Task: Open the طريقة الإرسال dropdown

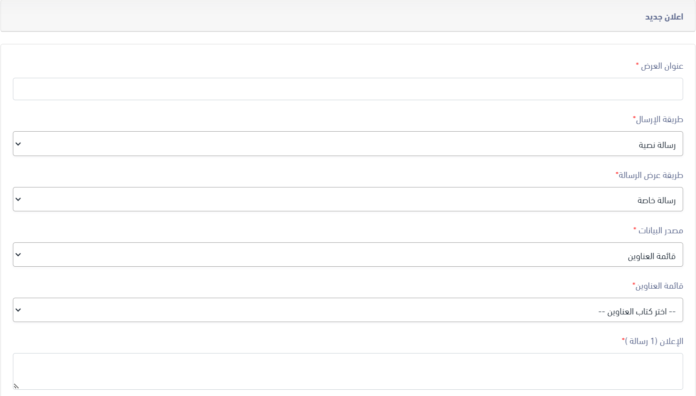Action: (x=348, y=144)
